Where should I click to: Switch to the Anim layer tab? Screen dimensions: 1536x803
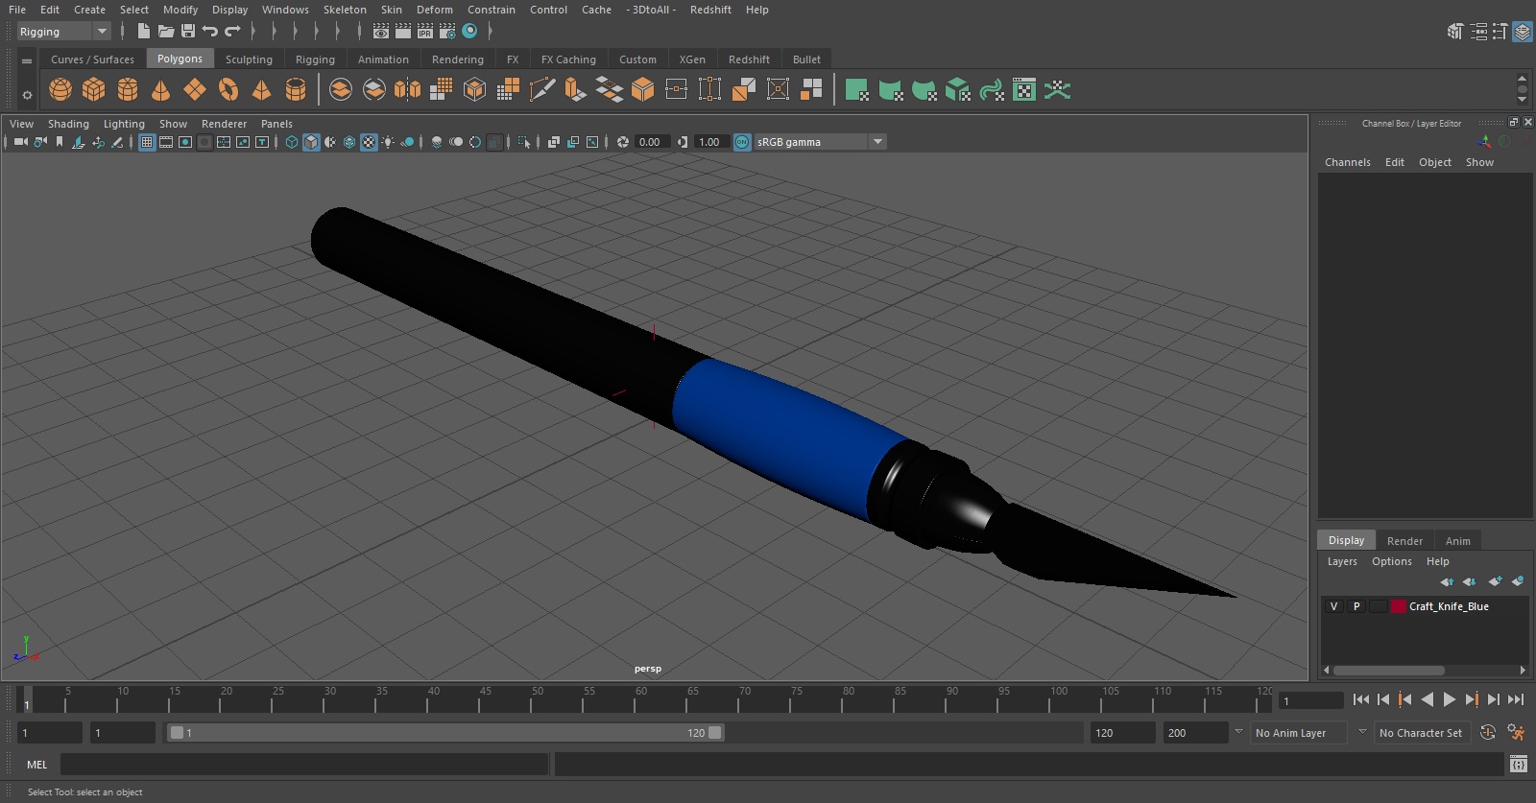pyautogui.click(x=1457, y=541)
